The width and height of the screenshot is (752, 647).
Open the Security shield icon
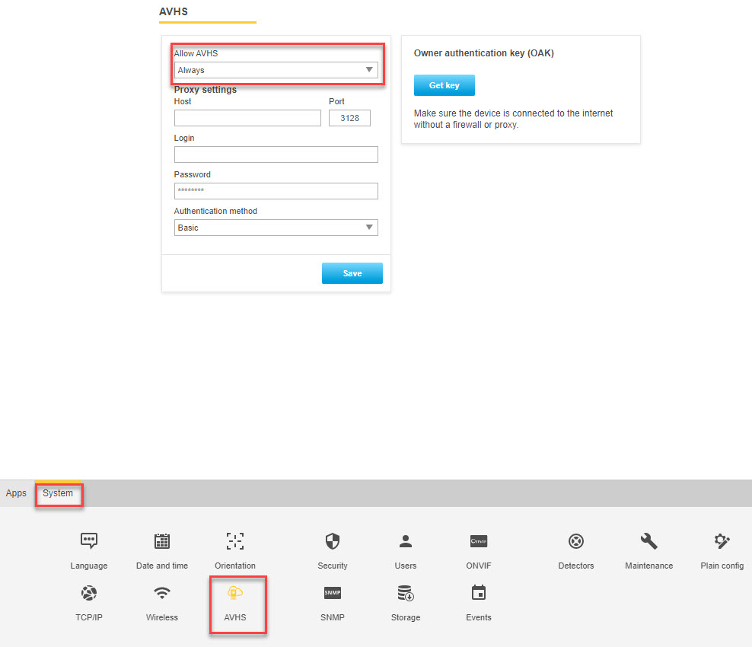point(333,541)
